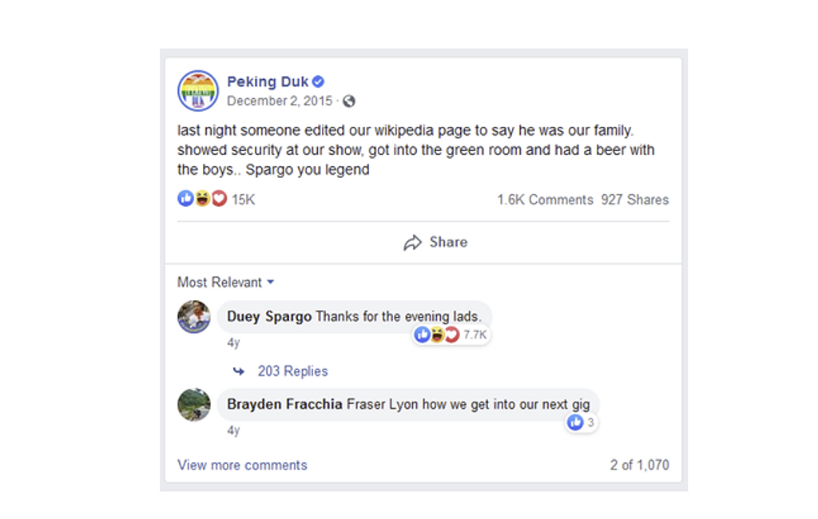The height and width of the screenshot is (519, 818).
Task: Click the post's love heart reaction icon
Action: [219, 199]
